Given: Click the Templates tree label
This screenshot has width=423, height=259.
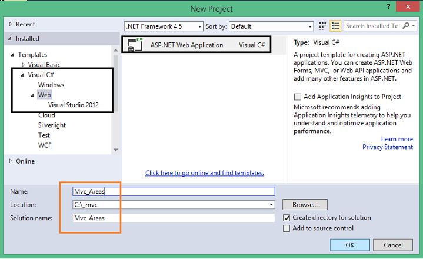Looking at the screenshot, I should pyautogui.click(x=32, y=55).
